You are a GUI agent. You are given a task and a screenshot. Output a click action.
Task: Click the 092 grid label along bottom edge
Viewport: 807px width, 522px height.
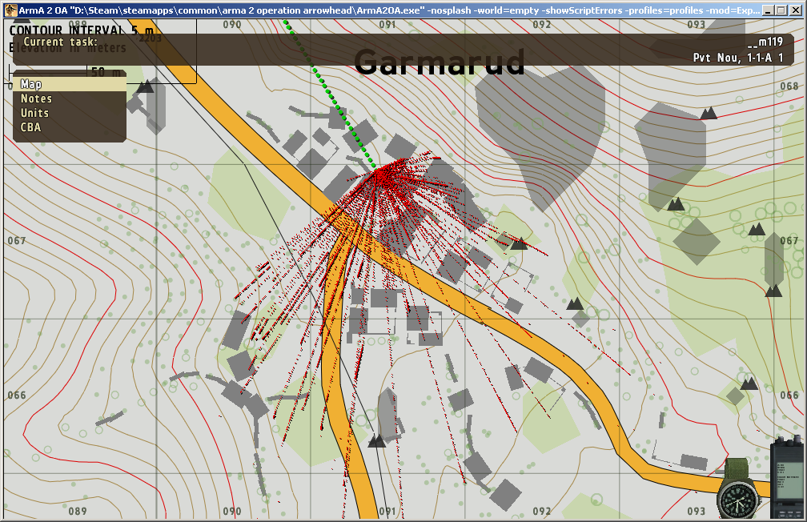541,511
